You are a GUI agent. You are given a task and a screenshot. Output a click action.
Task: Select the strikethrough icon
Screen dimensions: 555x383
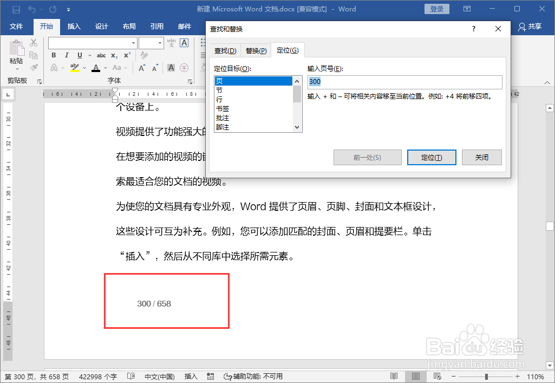(x=102, y=55)
